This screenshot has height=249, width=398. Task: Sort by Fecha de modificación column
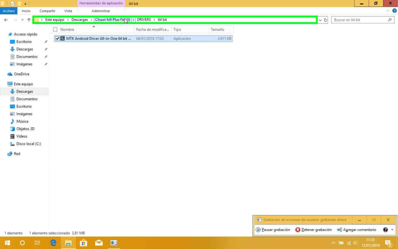[x=153, y=30]
